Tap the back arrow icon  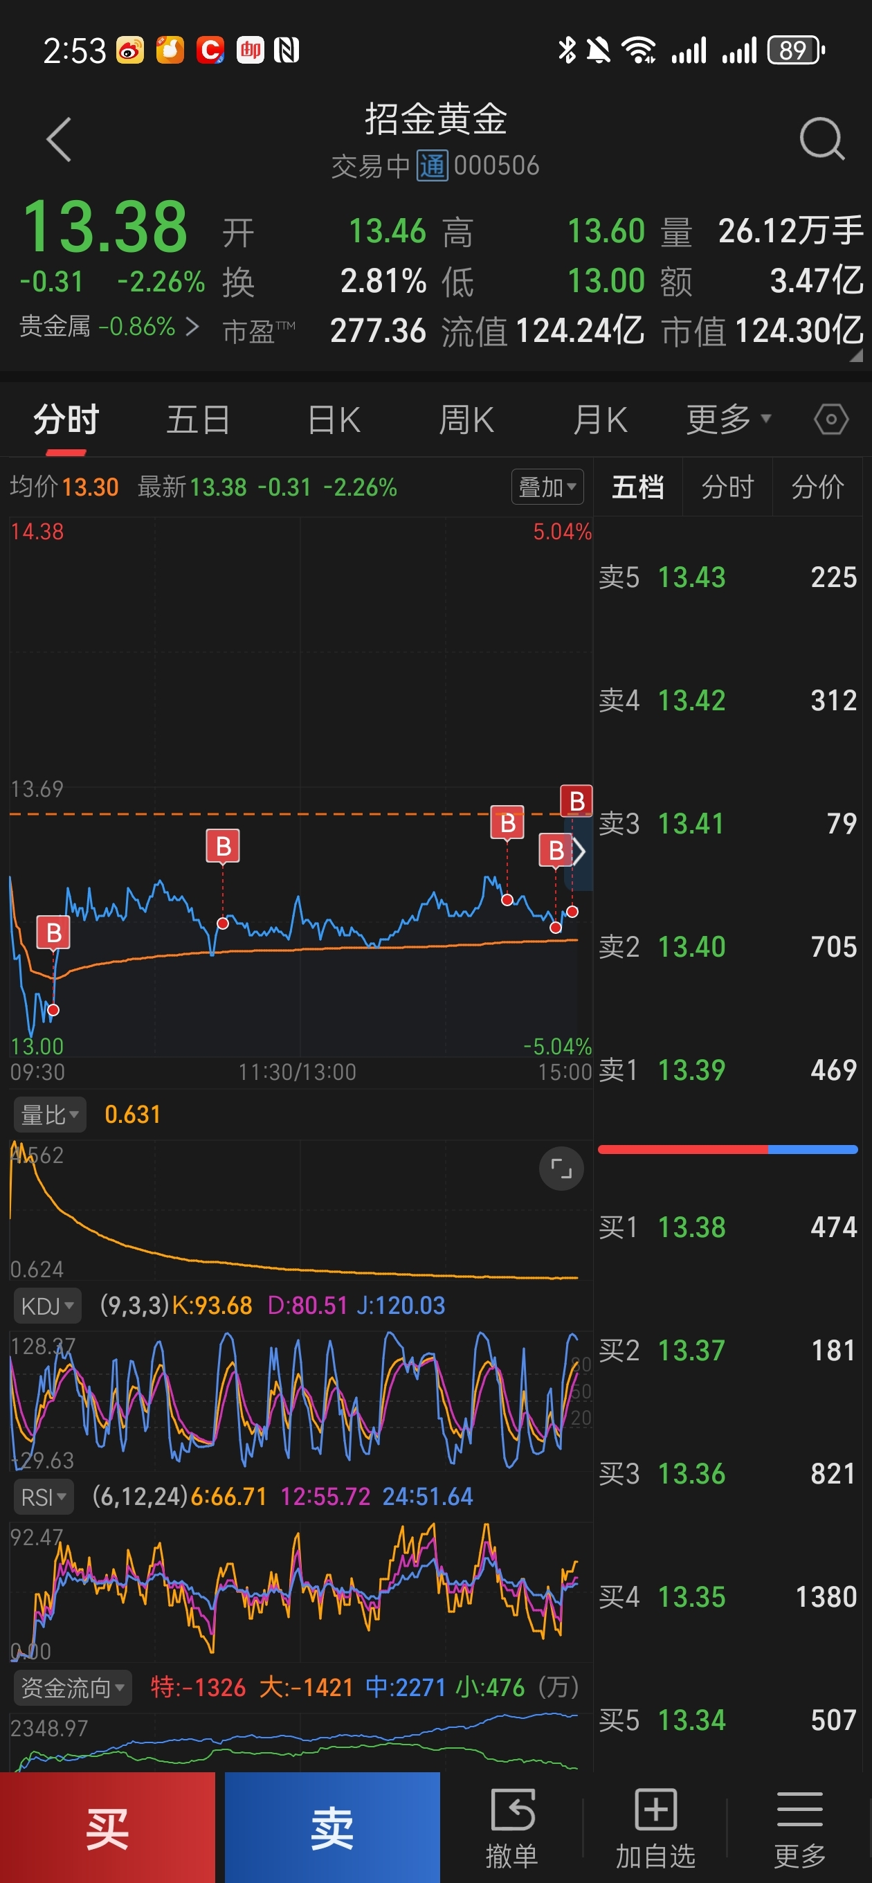(58, 139)
